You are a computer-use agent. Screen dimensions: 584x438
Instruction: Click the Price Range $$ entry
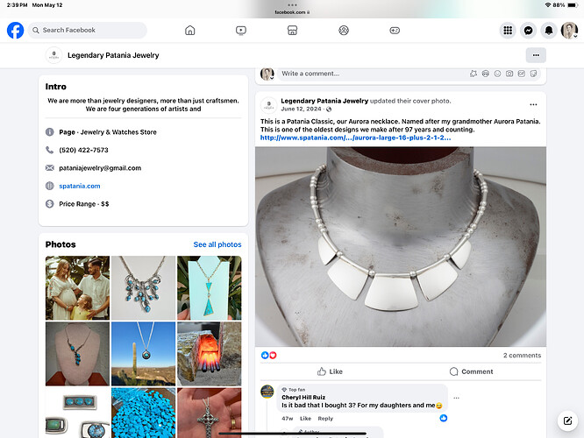click(84, 204)
